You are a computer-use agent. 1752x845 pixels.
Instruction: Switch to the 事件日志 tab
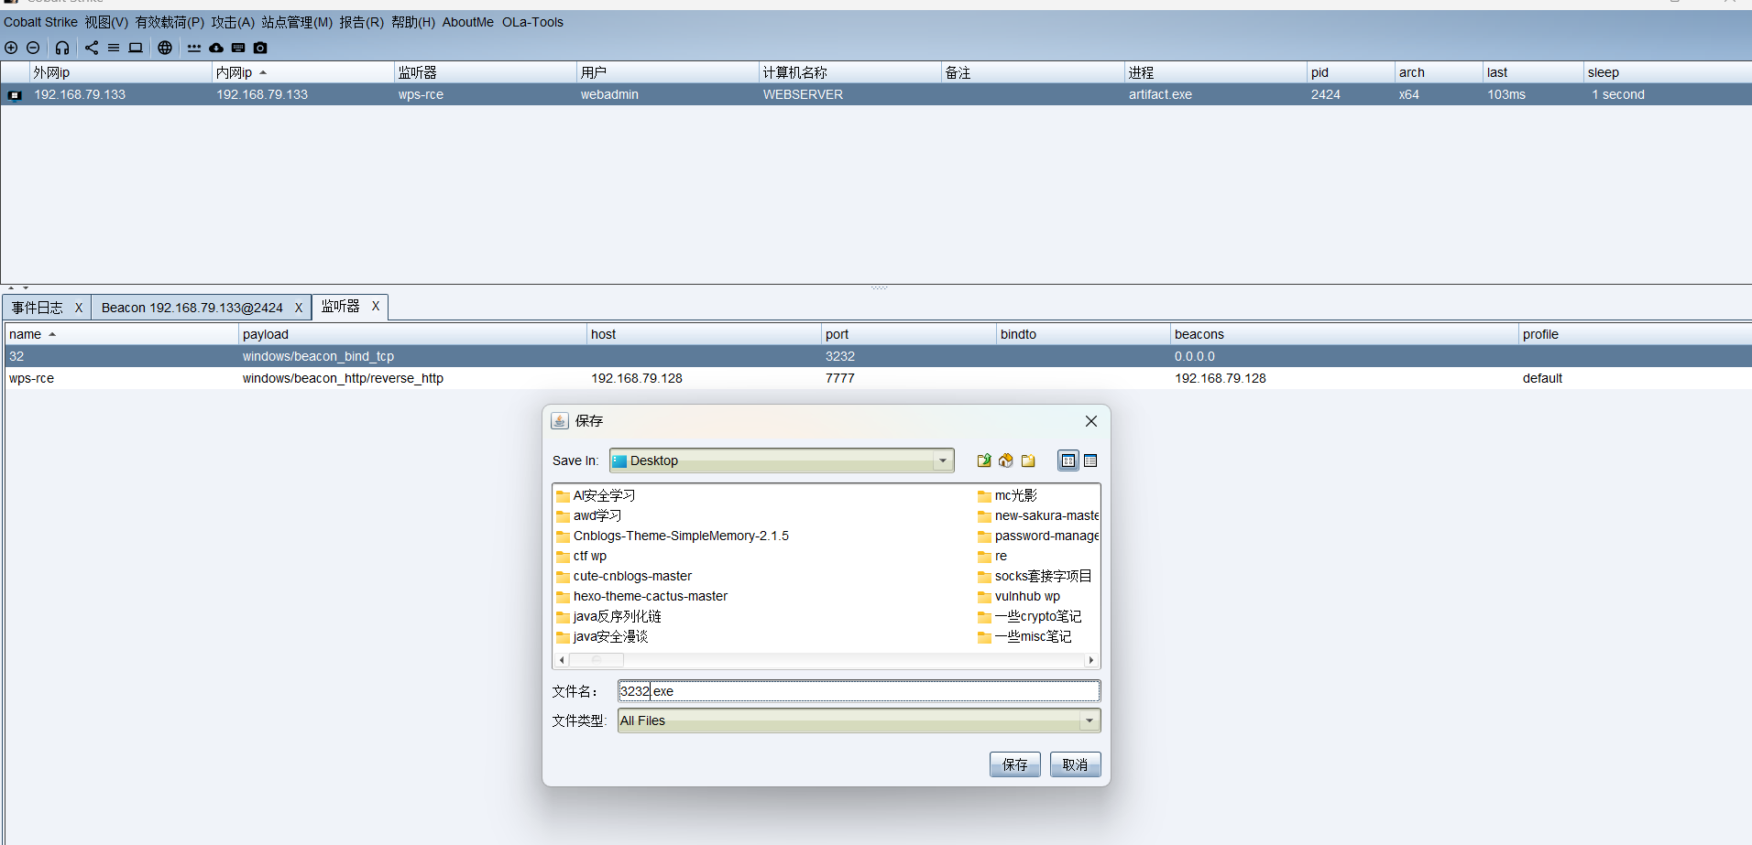coord(38,308)
